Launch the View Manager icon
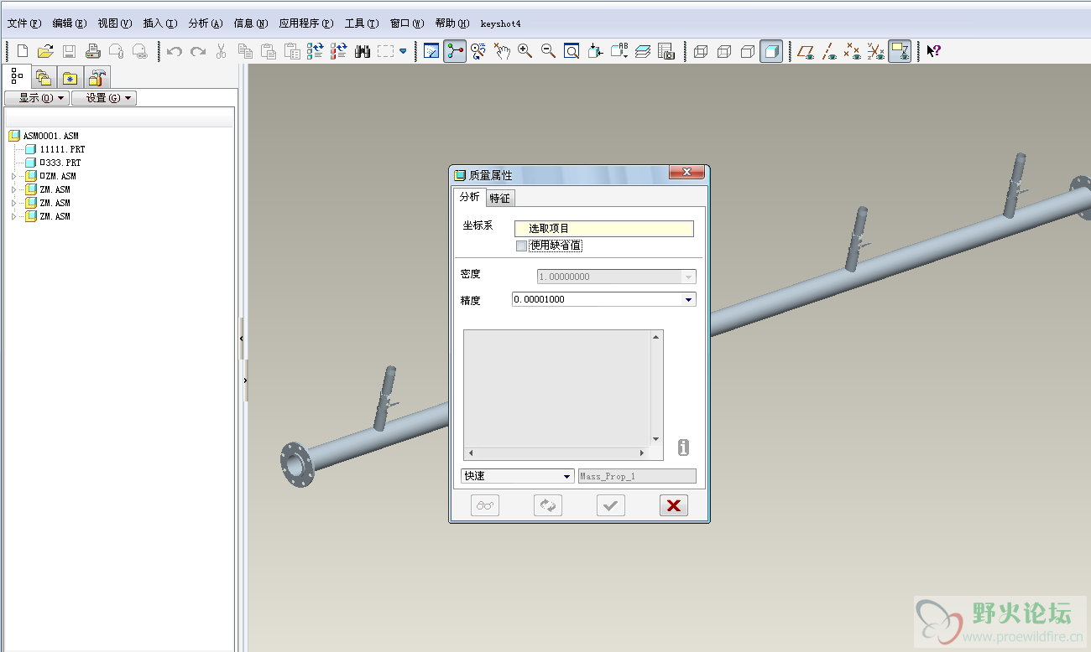1091x652 pixels. click(x=666, y=51)
